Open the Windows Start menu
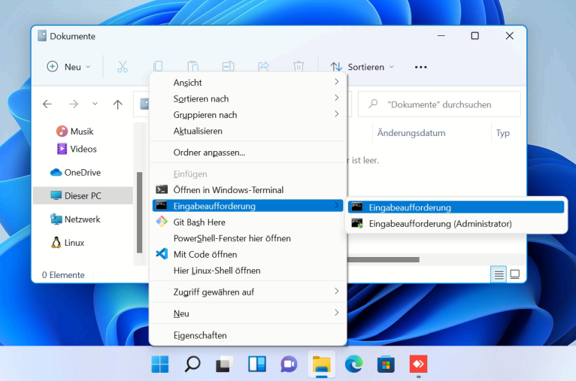The height and width of the screenshot is (381, 576). click(x=160, y=364)
